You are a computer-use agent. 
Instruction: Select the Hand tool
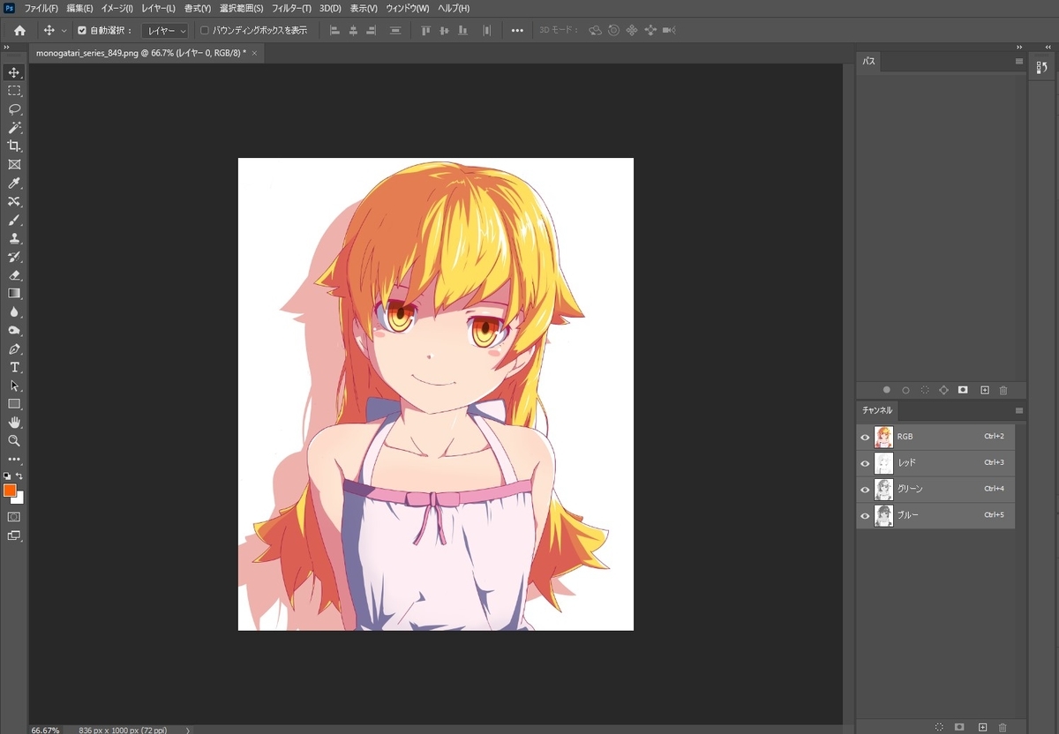14,423
